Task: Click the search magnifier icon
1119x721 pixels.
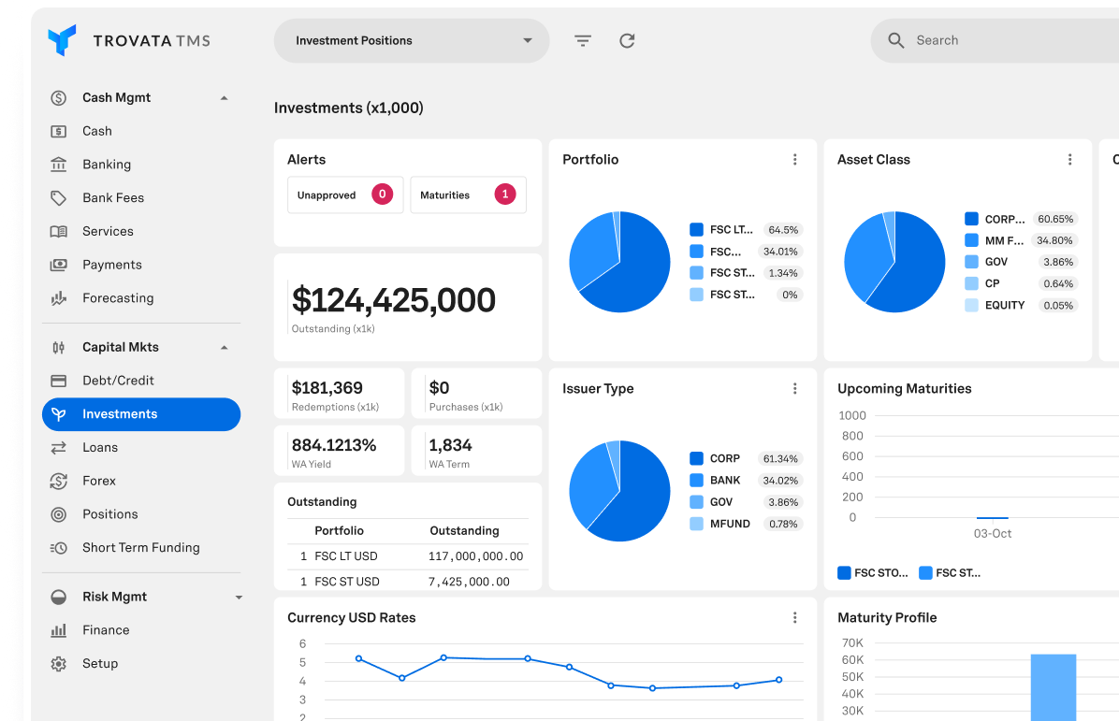Action: click(x=895, y=41)
